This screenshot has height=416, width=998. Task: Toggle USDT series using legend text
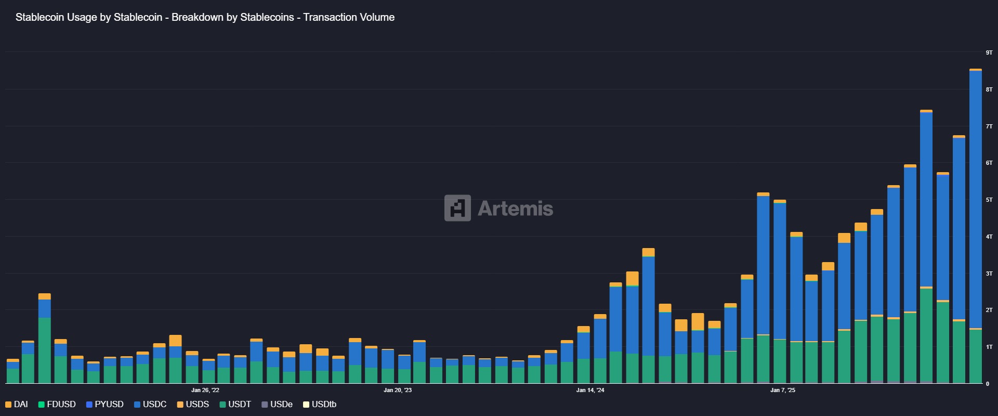(240, 405)
